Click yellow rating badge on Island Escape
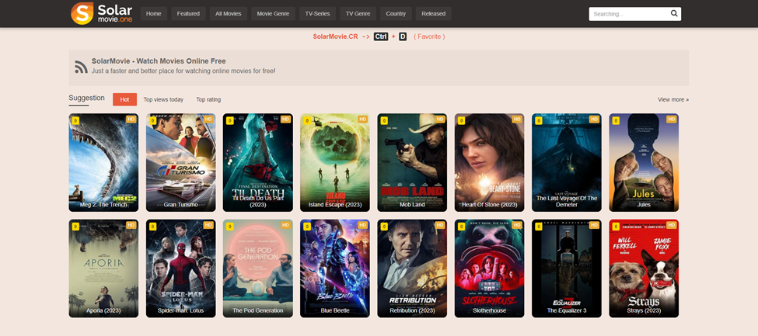Screen dimensions: 758x336 (307, 121)
